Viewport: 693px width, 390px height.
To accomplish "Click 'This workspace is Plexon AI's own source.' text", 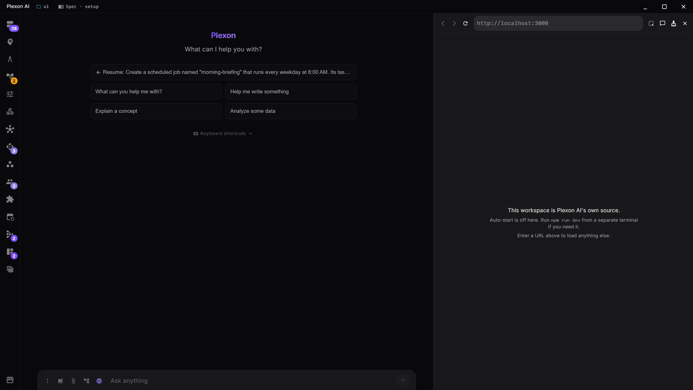I will [x=564, y=210].
